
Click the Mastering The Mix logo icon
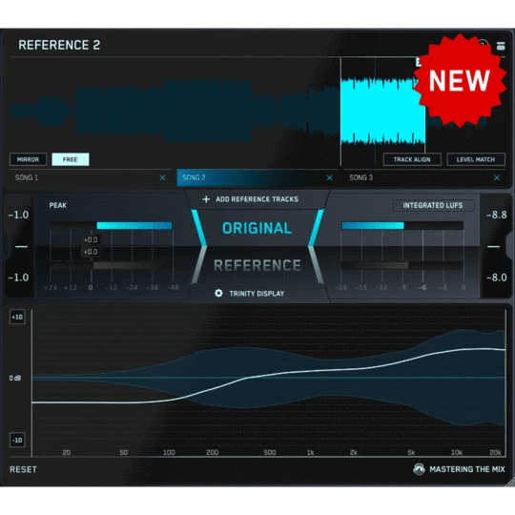(x=419, y=469)
